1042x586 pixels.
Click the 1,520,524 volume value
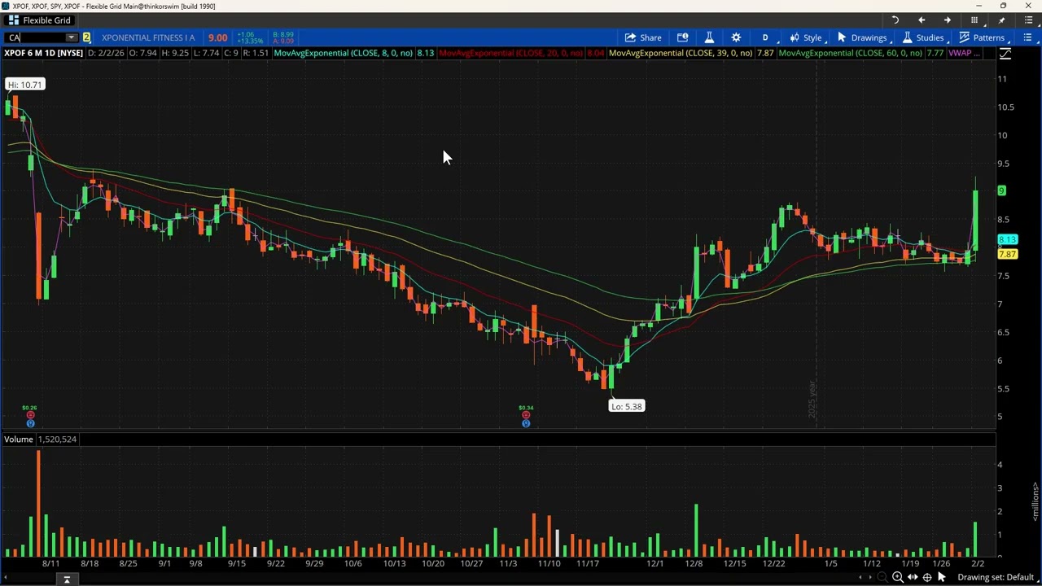[57, 439]
